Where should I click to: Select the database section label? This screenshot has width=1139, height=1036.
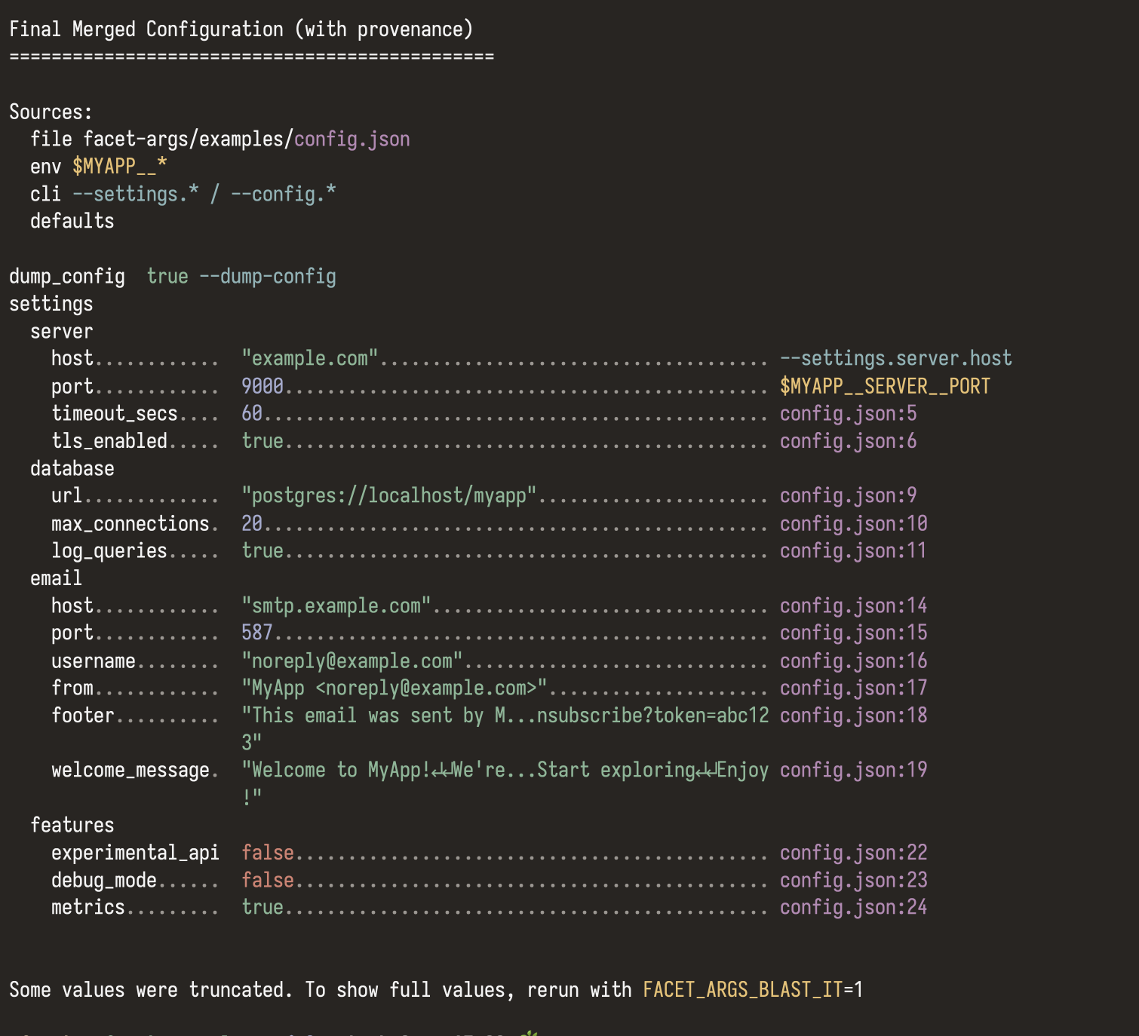coord(72,467)
